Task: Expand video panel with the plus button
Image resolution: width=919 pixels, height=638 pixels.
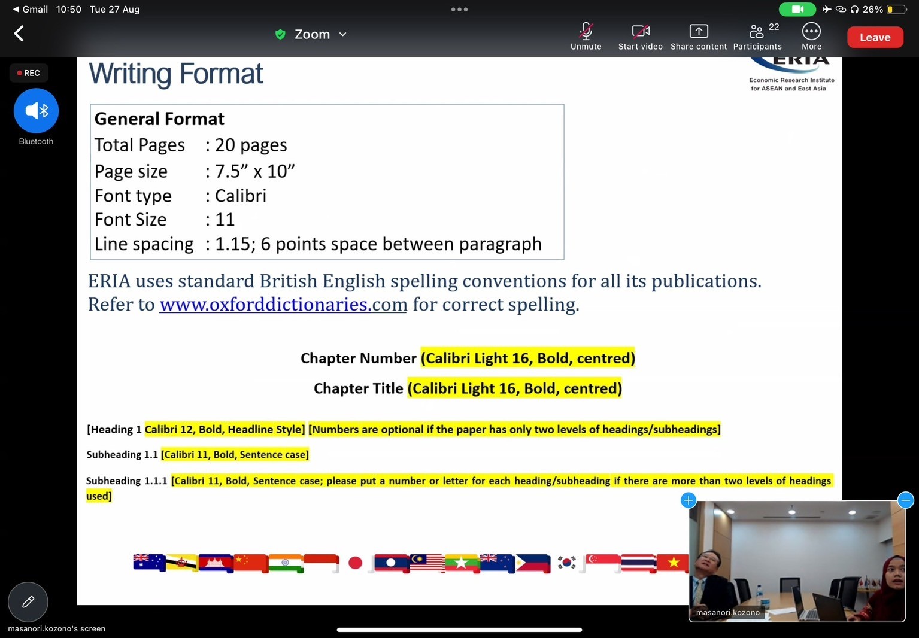Action: (x=689, y=500)
